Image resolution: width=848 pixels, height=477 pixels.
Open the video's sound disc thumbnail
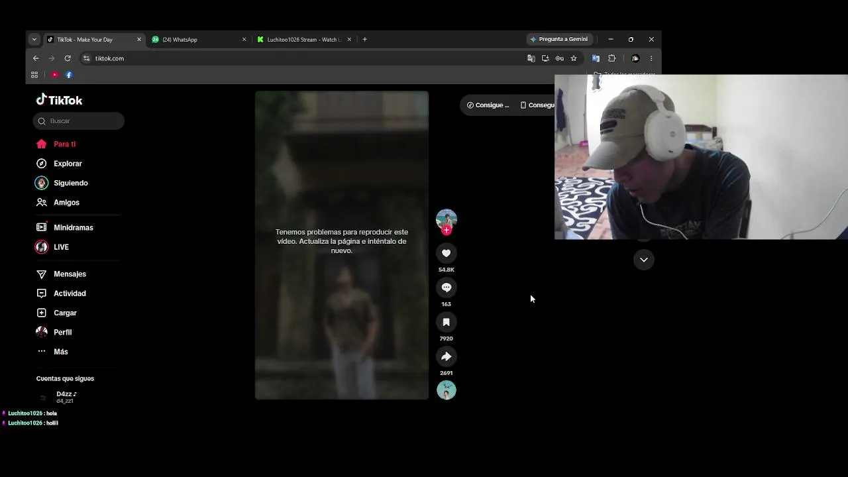[447, 390]
